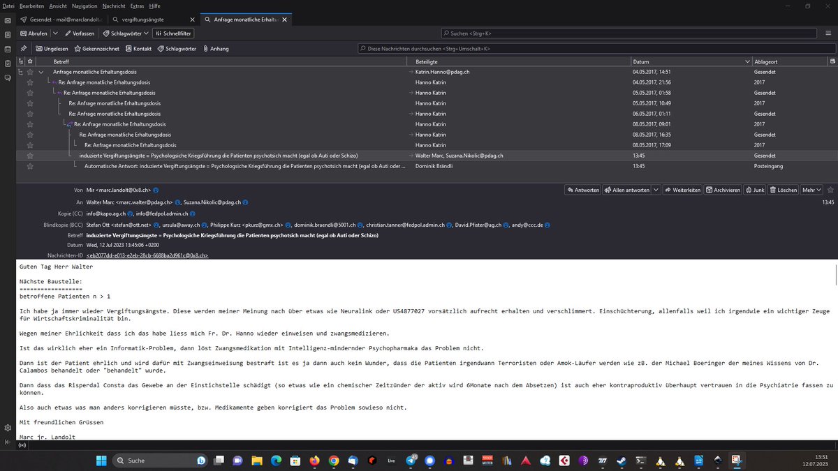Viewport: 838px width, 471px height.
Task: Click the global Suchen search field
Action: pos(628,33)
